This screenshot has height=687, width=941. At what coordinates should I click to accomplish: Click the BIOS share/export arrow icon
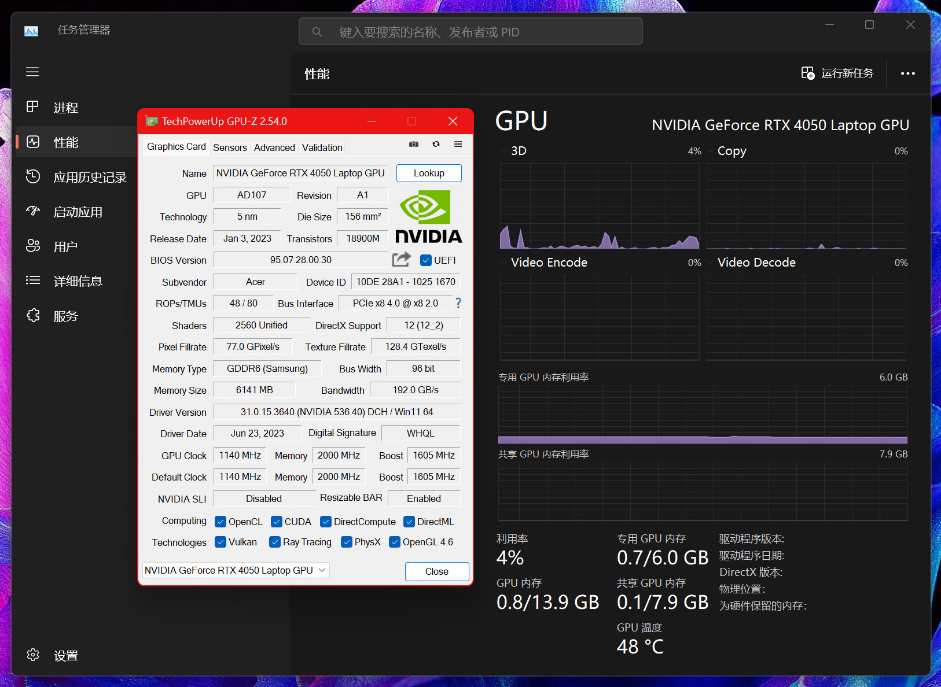click(x=402, y=259)
